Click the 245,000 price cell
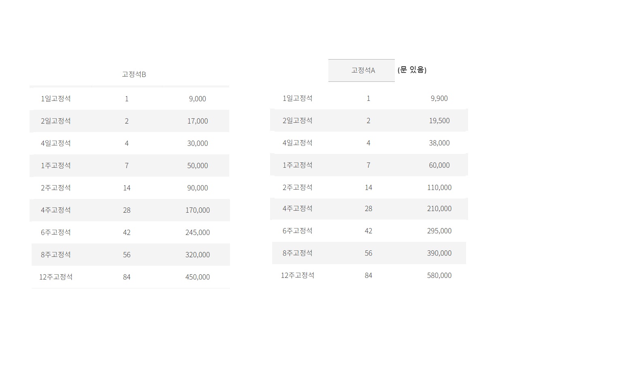The width and height of the screenshot is (624, 365). [x=198, y=233]
